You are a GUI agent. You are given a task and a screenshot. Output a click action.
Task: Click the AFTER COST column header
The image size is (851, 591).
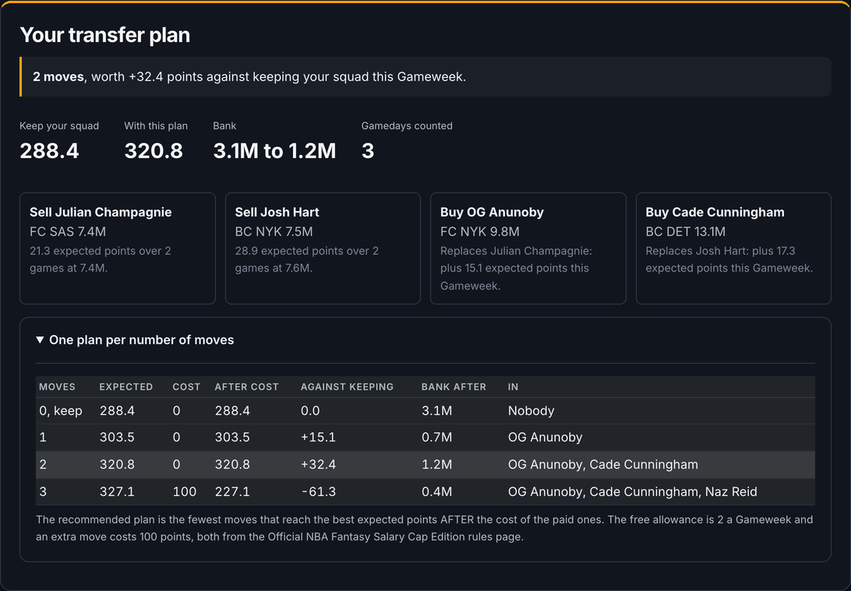(246, 386)
